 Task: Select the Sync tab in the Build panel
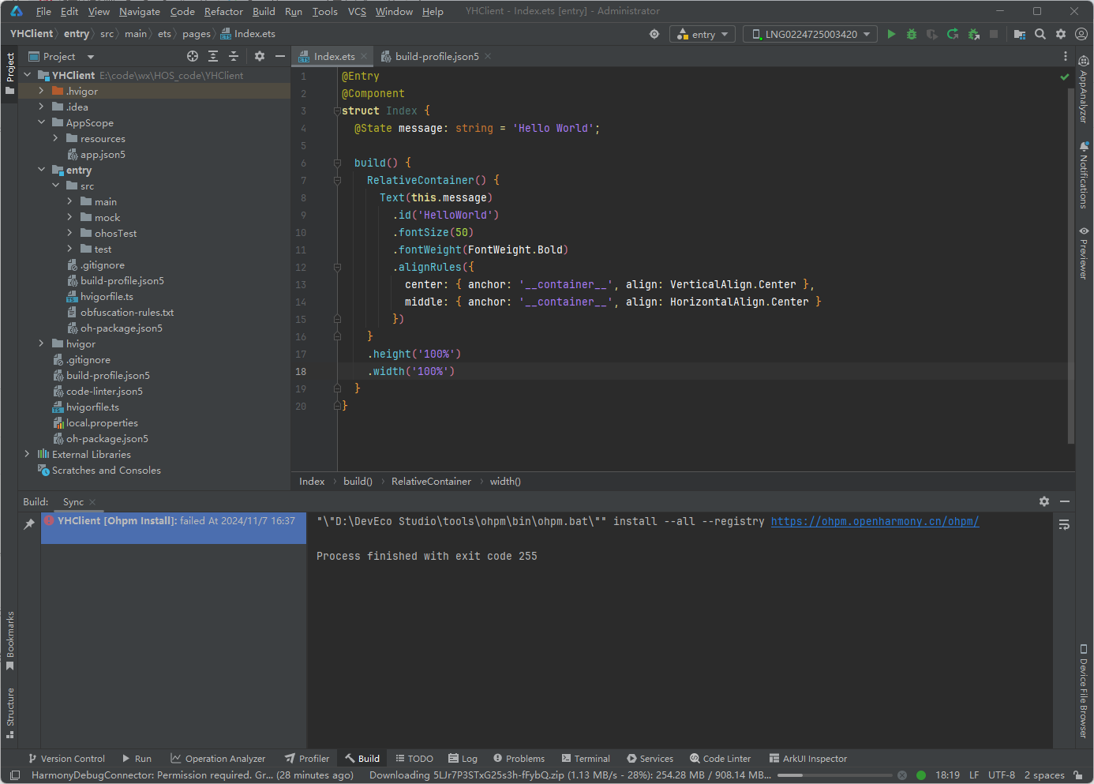tap(73, 501)
